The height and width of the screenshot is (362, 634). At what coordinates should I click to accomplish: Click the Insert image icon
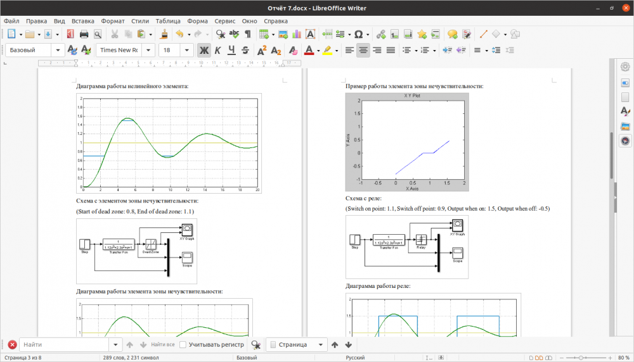click(x=283, y=34)
